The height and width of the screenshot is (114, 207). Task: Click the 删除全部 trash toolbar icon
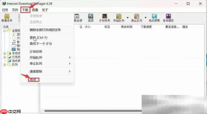pos(78,18)
